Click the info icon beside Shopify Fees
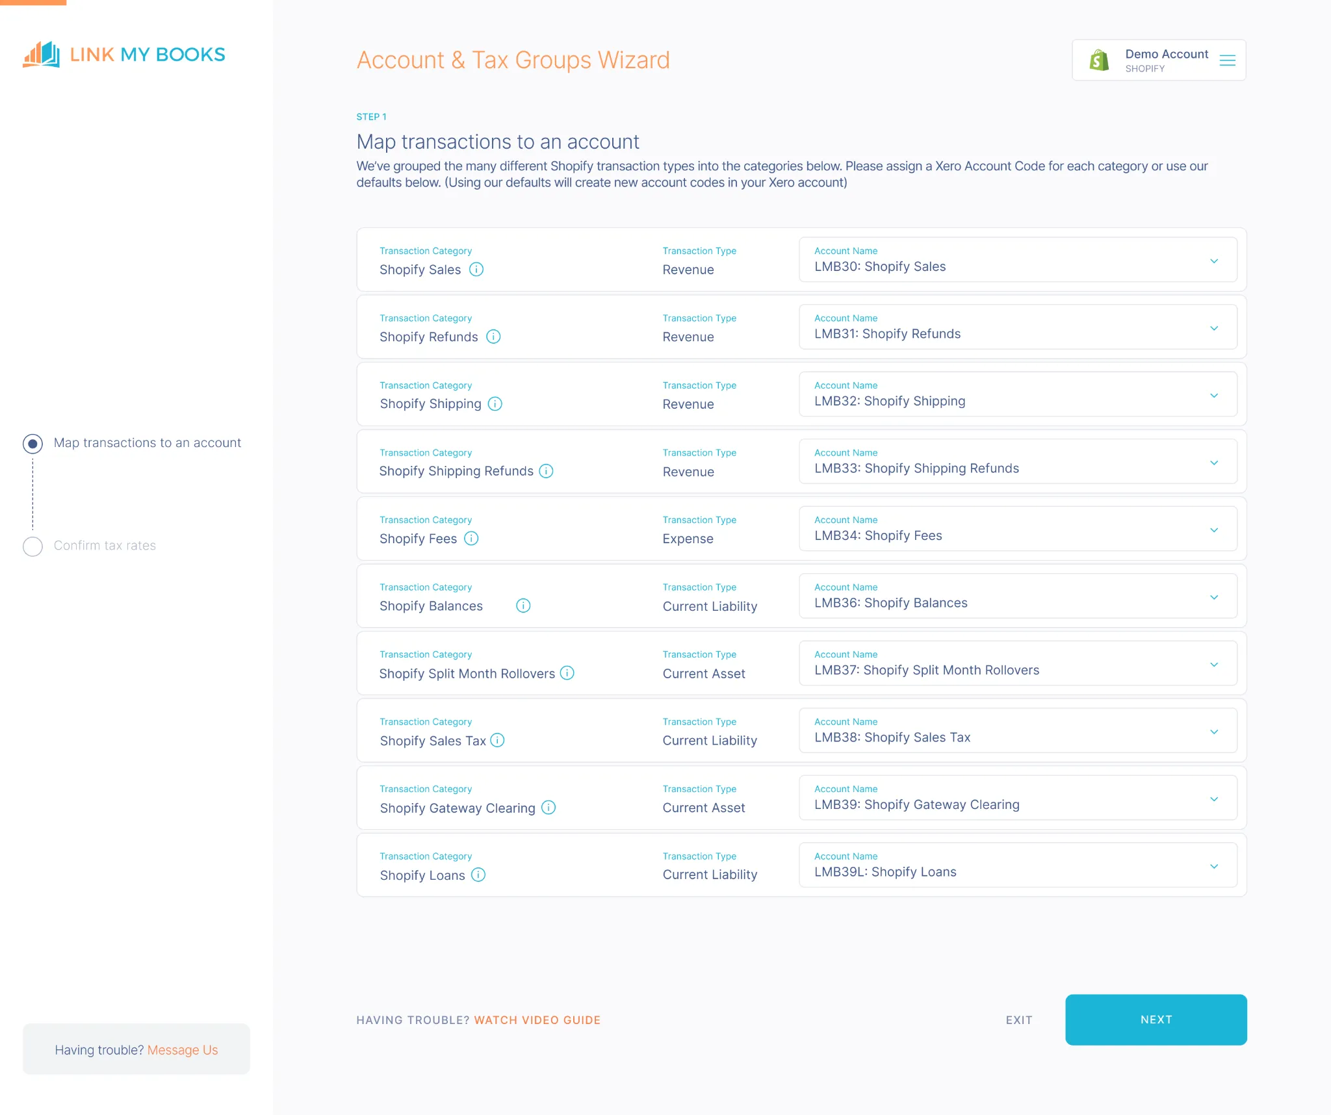Image resolution: width=1331 pixels, height=1115 pixels. [x=472, y=538]
